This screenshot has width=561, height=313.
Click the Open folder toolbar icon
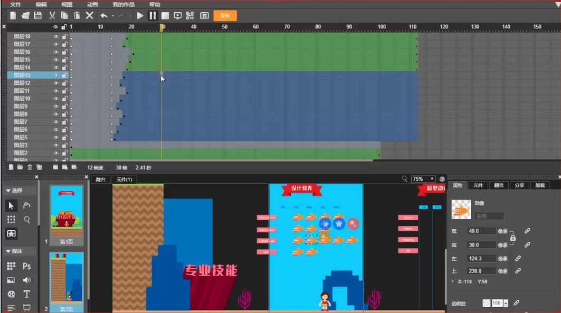point(25,16)
